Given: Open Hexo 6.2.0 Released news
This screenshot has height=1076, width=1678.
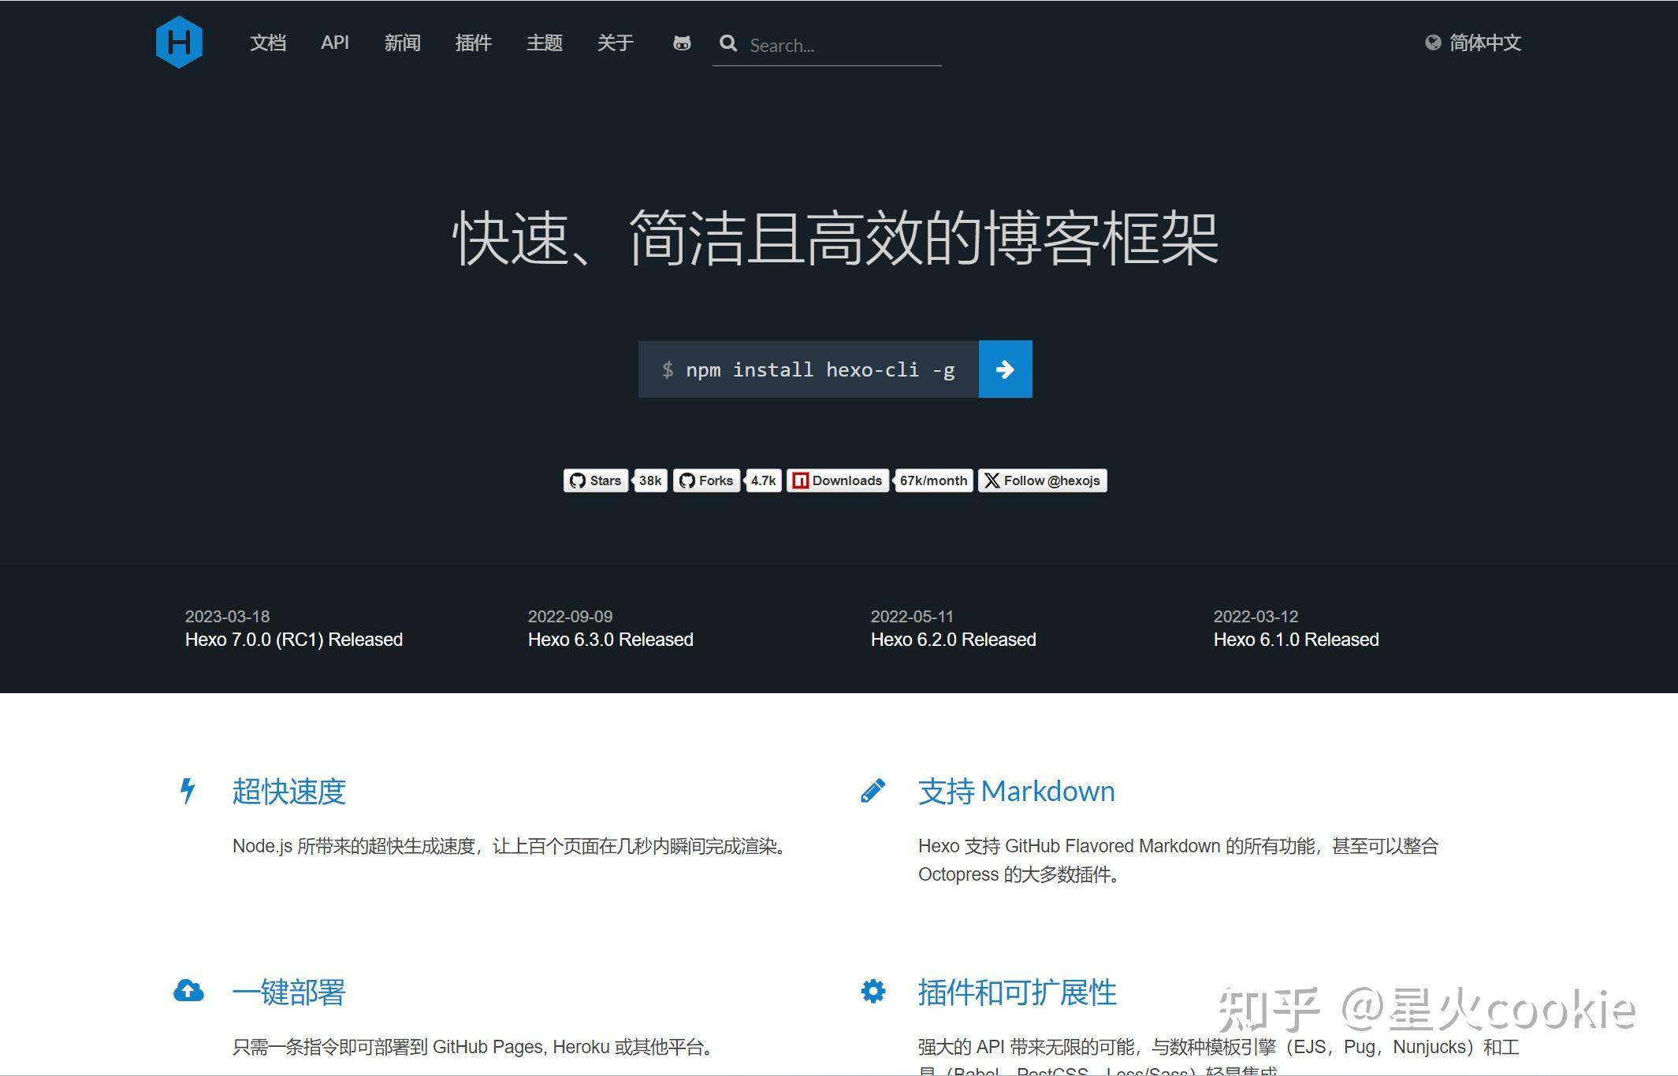Looking at the screenshot, I should pos(954,640).
